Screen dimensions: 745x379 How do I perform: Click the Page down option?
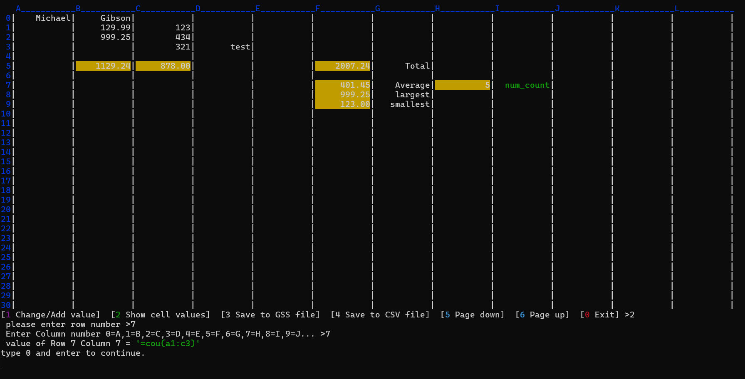(x=473, y=315)
